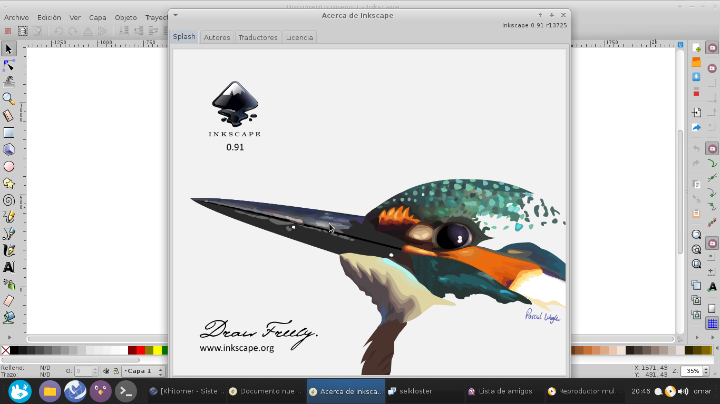Open Reproductor multimedia taskbar window
Image resolution: width=720 pixels, height=404 pixels.
pos(585,391)
